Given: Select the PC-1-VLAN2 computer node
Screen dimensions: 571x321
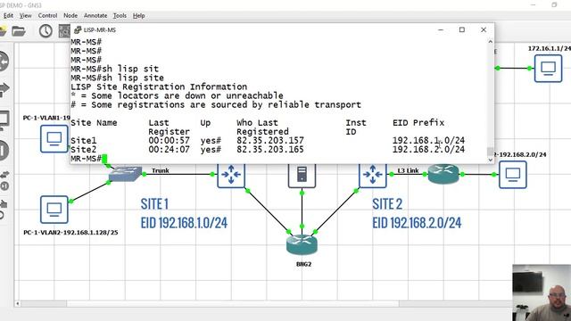Looking at the screenshot, I should point(54,210).
